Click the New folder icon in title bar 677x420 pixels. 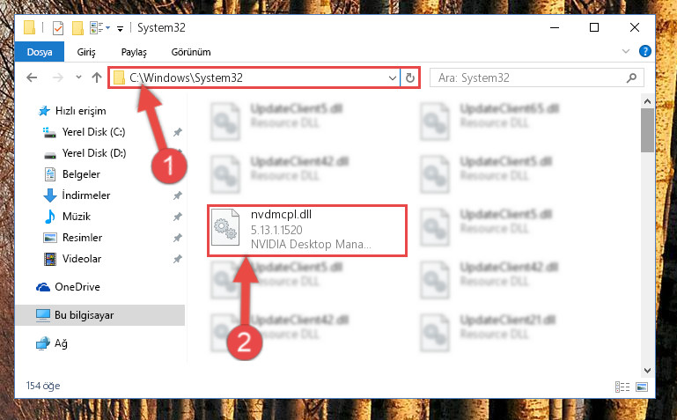(77, 28)
